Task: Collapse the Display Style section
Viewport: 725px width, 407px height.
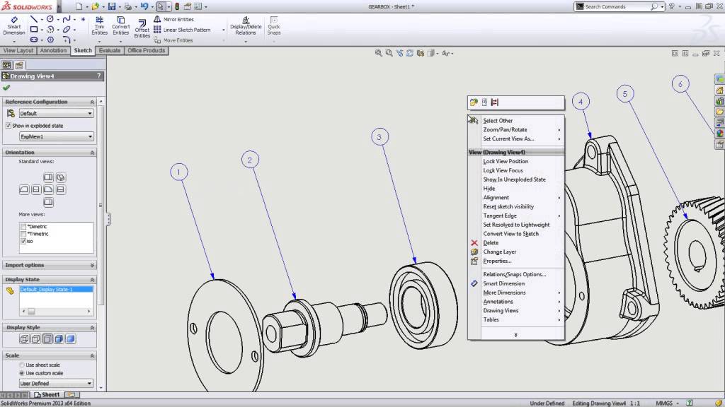Action: 92,328
